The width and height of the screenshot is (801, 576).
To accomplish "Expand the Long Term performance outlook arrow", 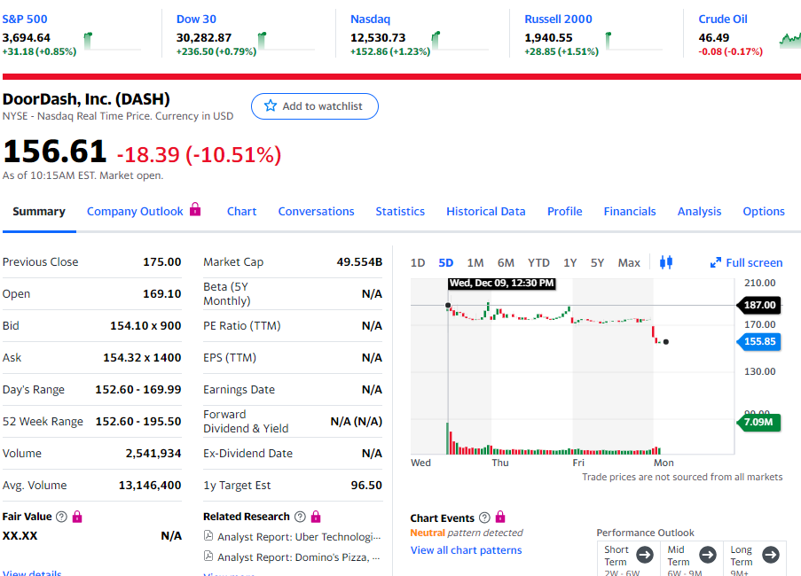I will pos(770,555).
